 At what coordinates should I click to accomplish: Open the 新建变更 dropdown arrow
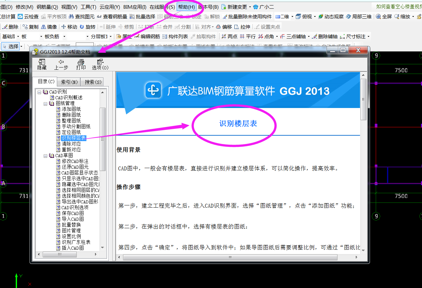click(250, 7)
